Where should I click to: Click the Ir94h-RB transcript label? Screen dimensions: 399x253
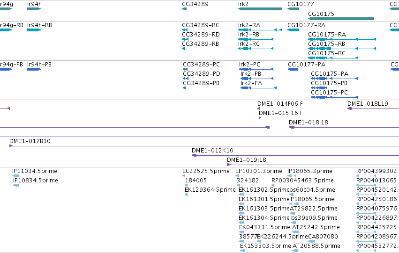click(x=39, y=25)
